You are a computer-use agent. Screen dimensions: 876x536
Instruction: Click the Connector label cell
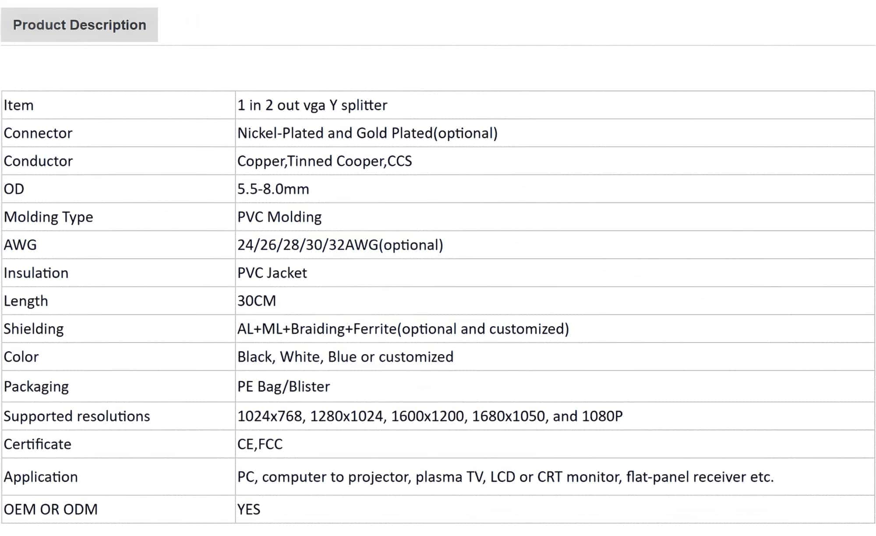tap(38, 133)
